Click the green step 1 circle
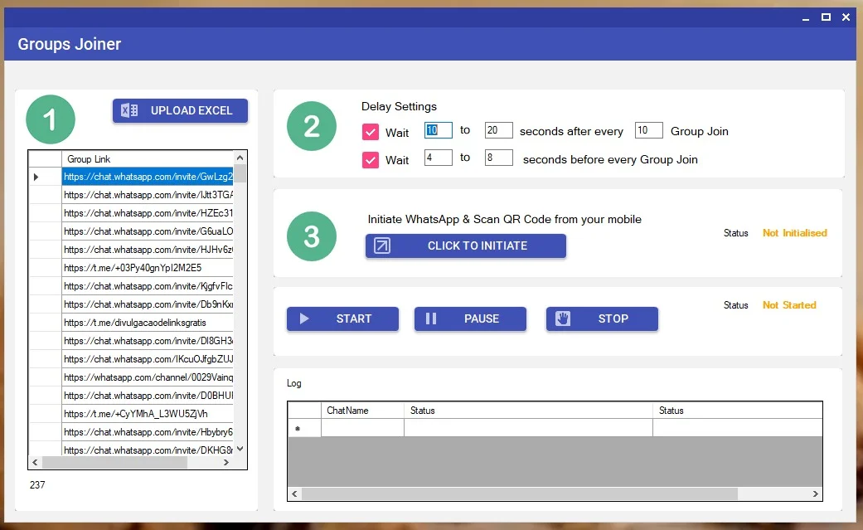 [x=51, y=120]
